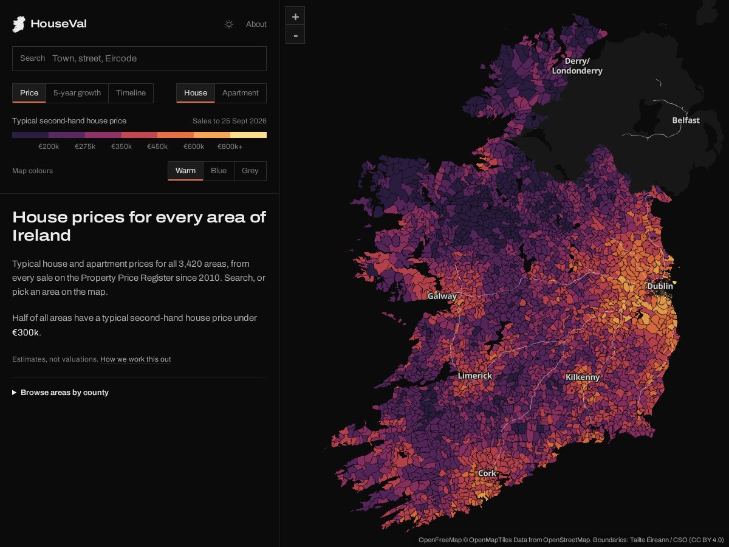Select the Price view tab
The image size is (729, 547).
[29, 93]
